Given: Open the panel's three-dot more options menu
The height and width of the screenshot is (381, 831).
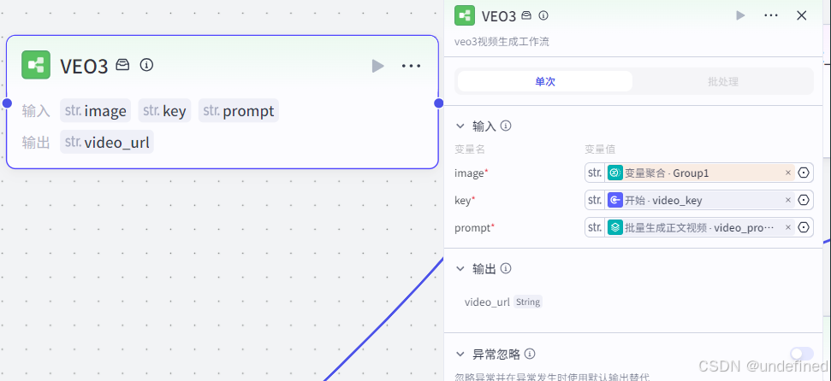Looking at the screenshot, I should [x=771, y=15].
